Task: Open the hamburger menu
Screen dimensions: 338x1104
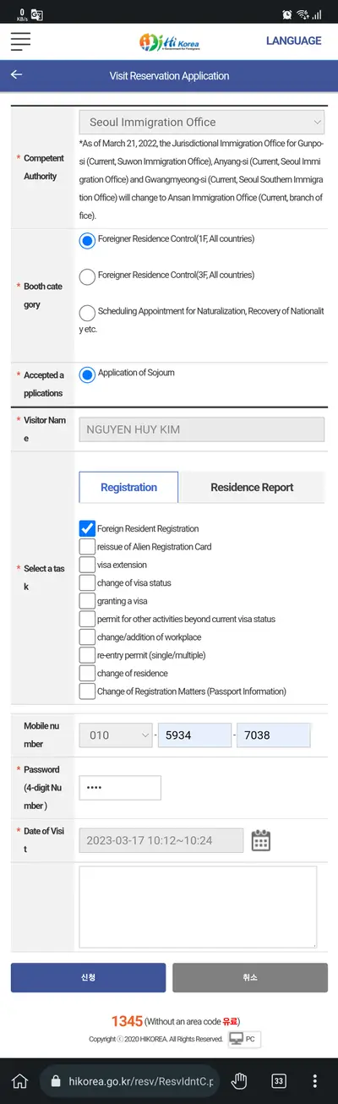Action: (x=20, y=41)
